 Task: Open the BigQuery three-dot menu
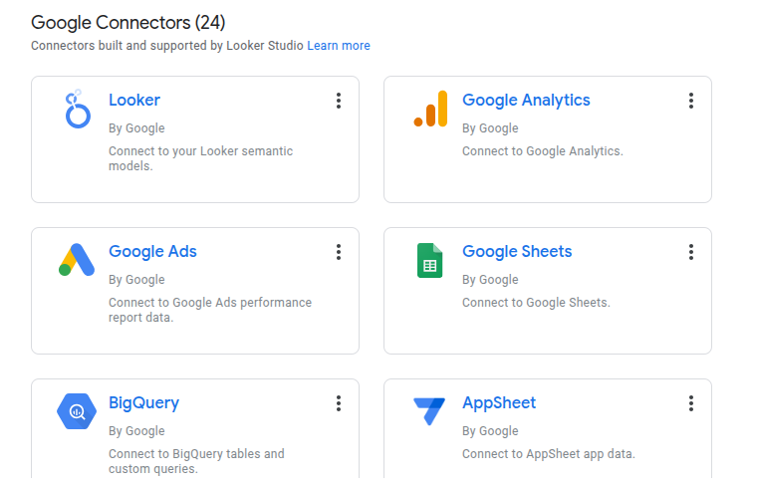[x=339, y=403]
